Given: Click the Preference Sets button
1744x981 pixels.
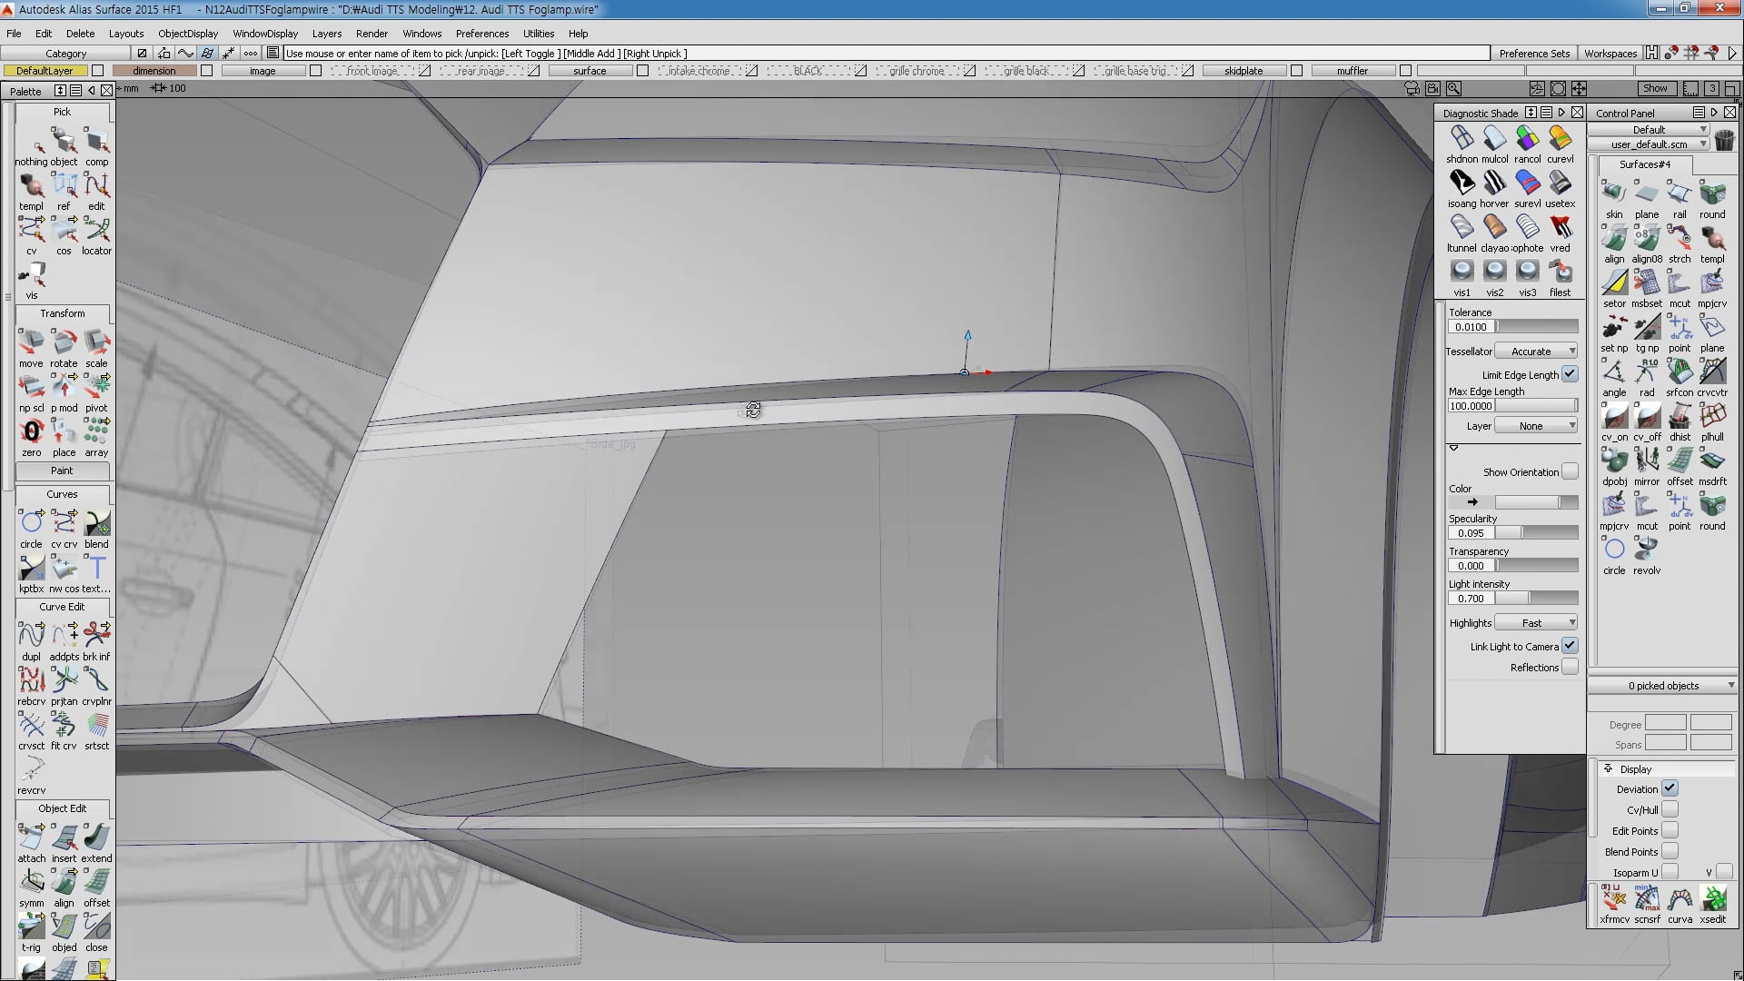Looking at the screenshot, I should point(1534,54).
